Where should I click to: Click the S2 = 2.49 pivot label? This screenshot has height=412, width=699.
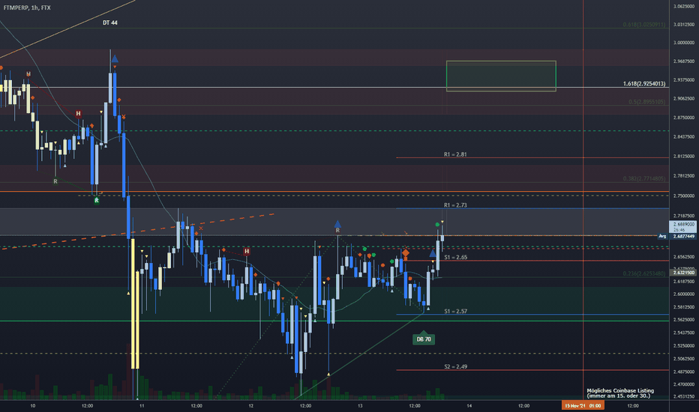(x=455, y=367)
